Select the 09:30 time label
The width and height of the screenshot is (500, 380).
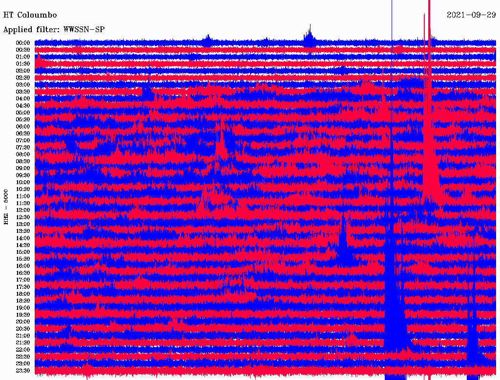coord(23,175)
